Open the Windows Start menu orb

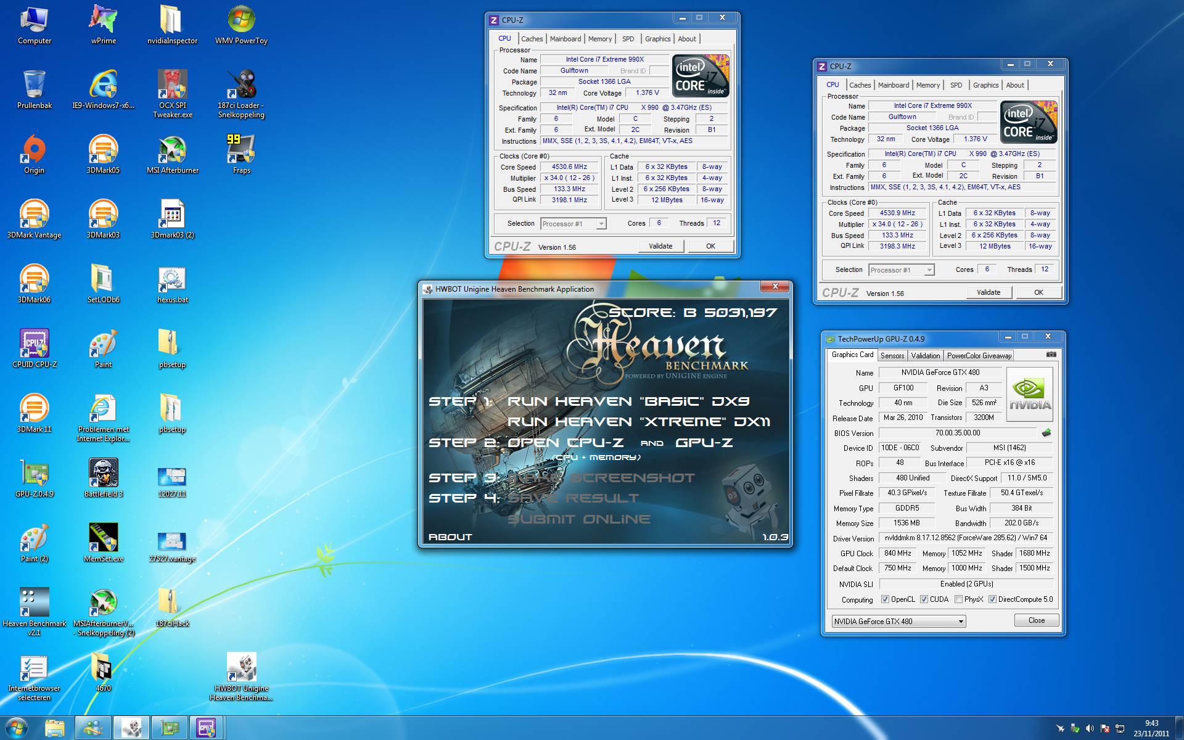pos(17,728)
